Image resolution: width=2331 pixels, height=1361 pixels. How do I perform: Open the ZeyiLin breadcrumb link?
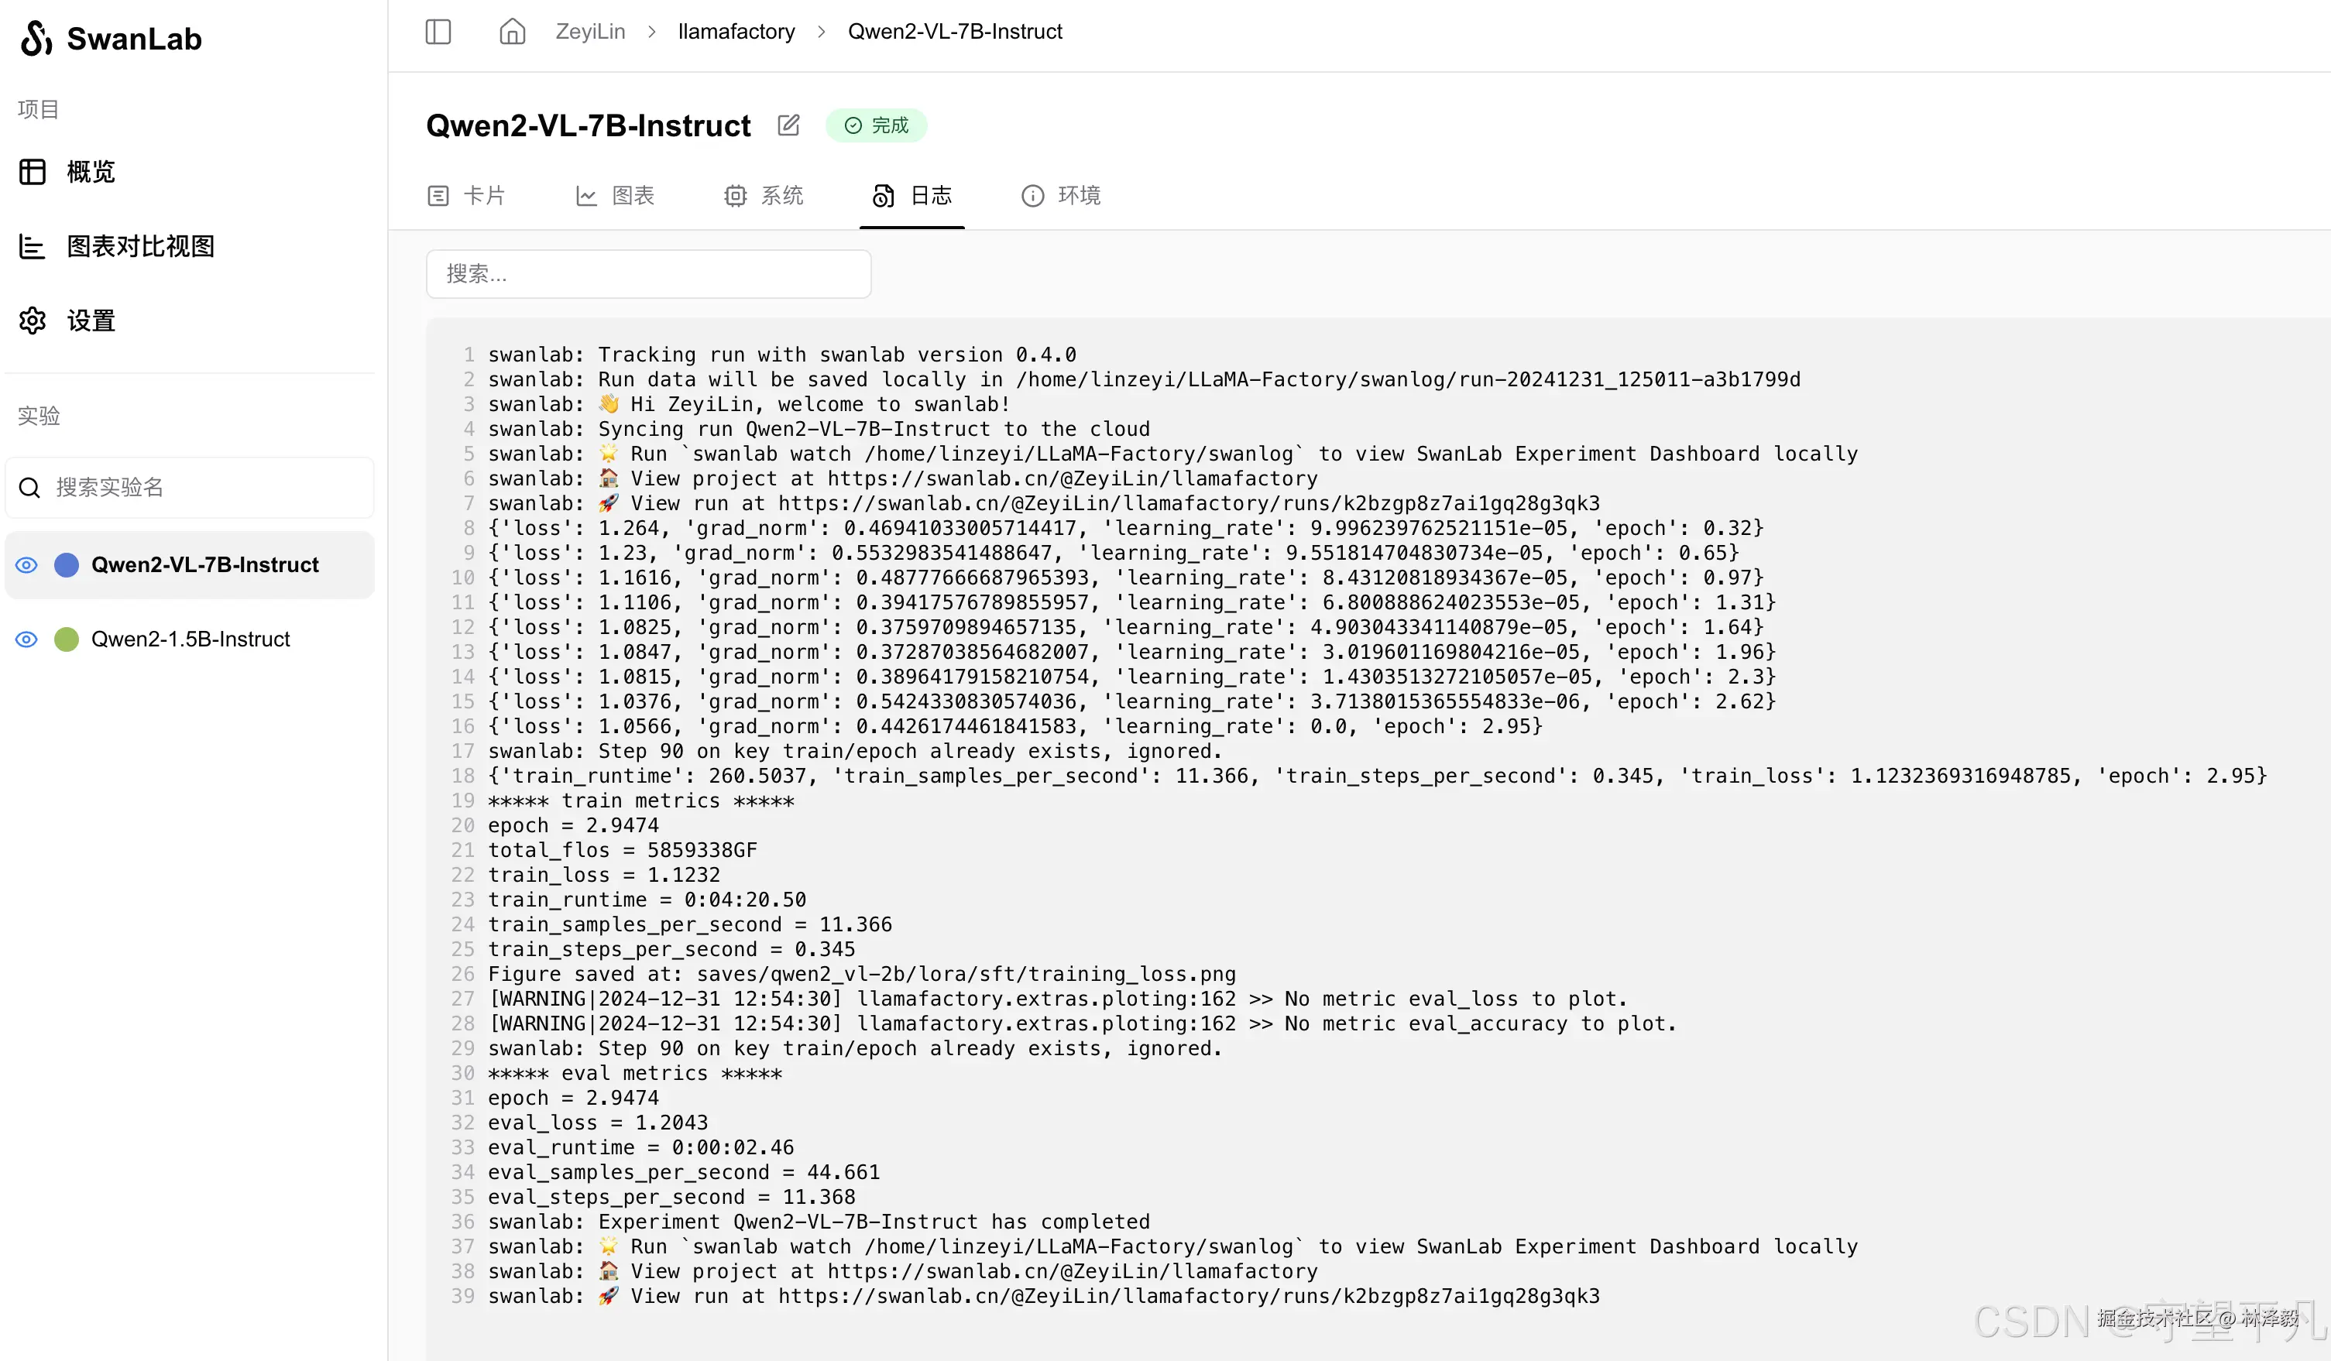590,32
